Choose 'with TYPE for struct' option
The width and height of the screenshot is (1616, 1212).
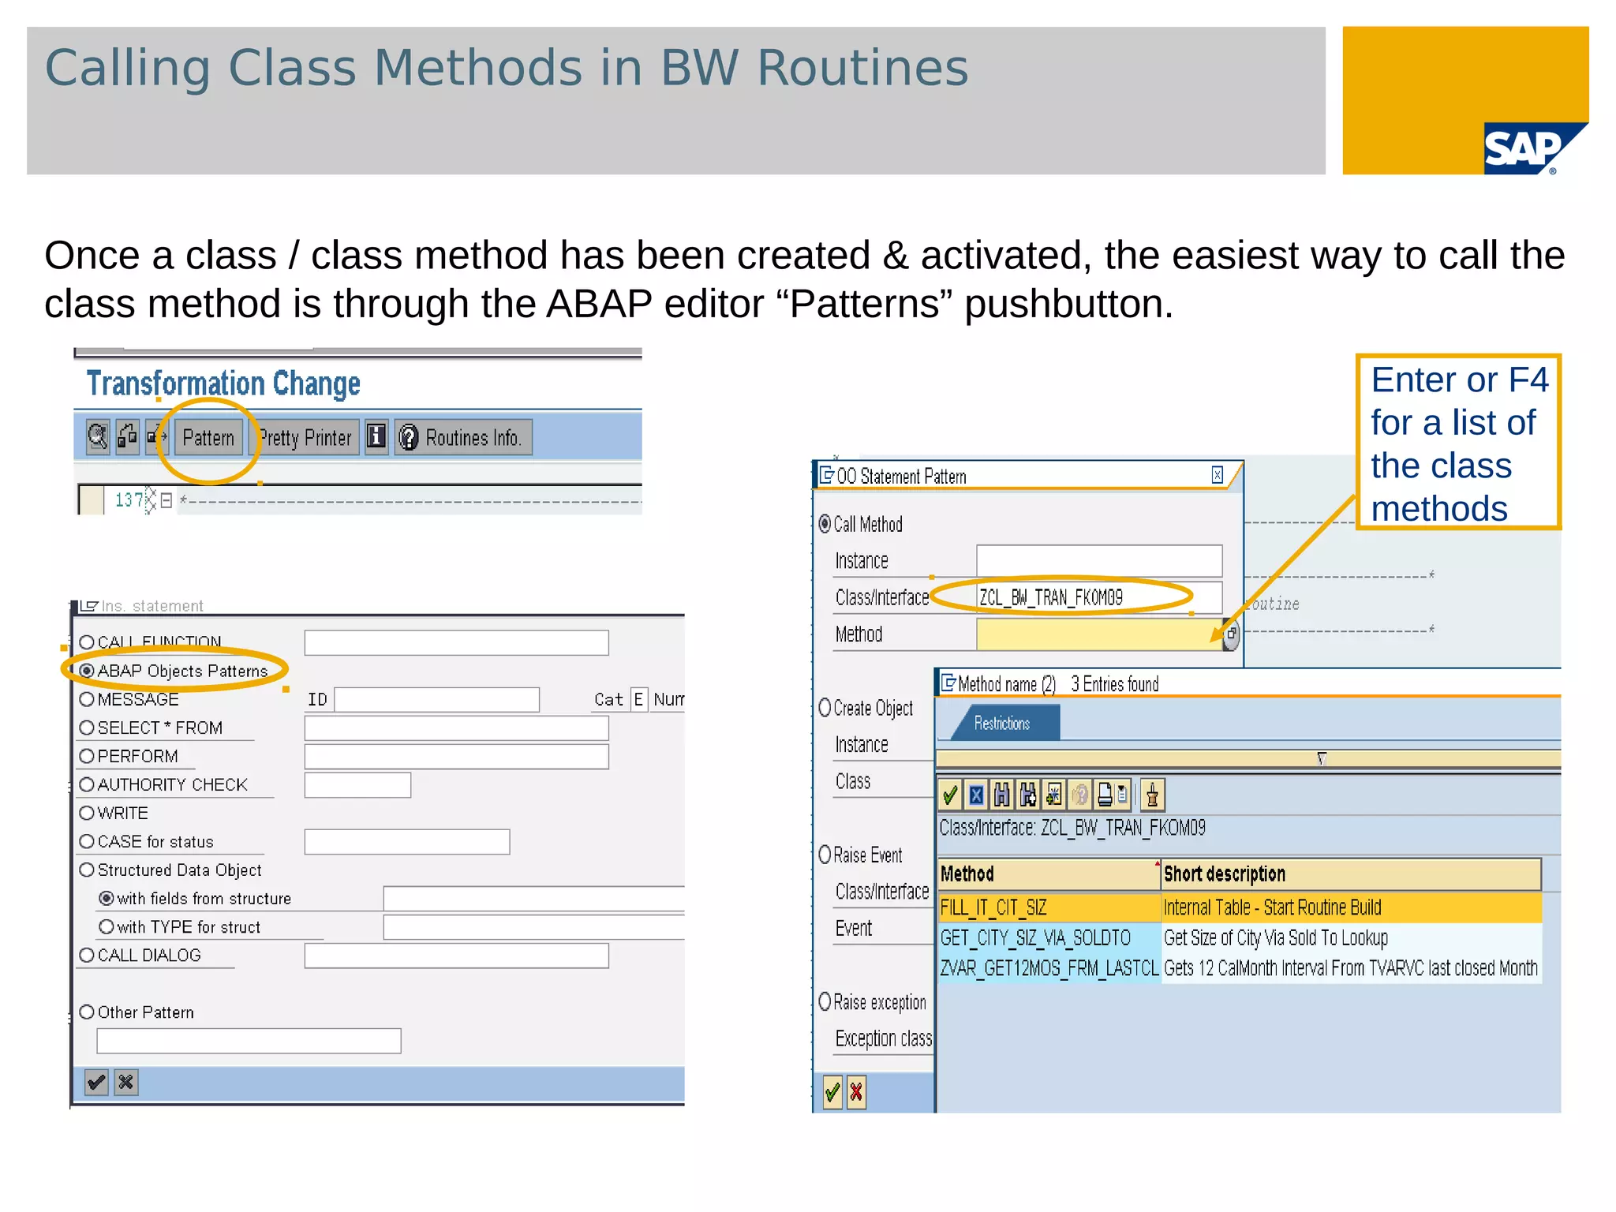click(107, 926)
